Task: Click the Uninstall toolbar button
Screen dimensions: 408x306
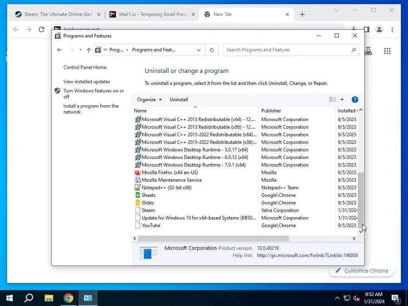Action: point(179,100)
